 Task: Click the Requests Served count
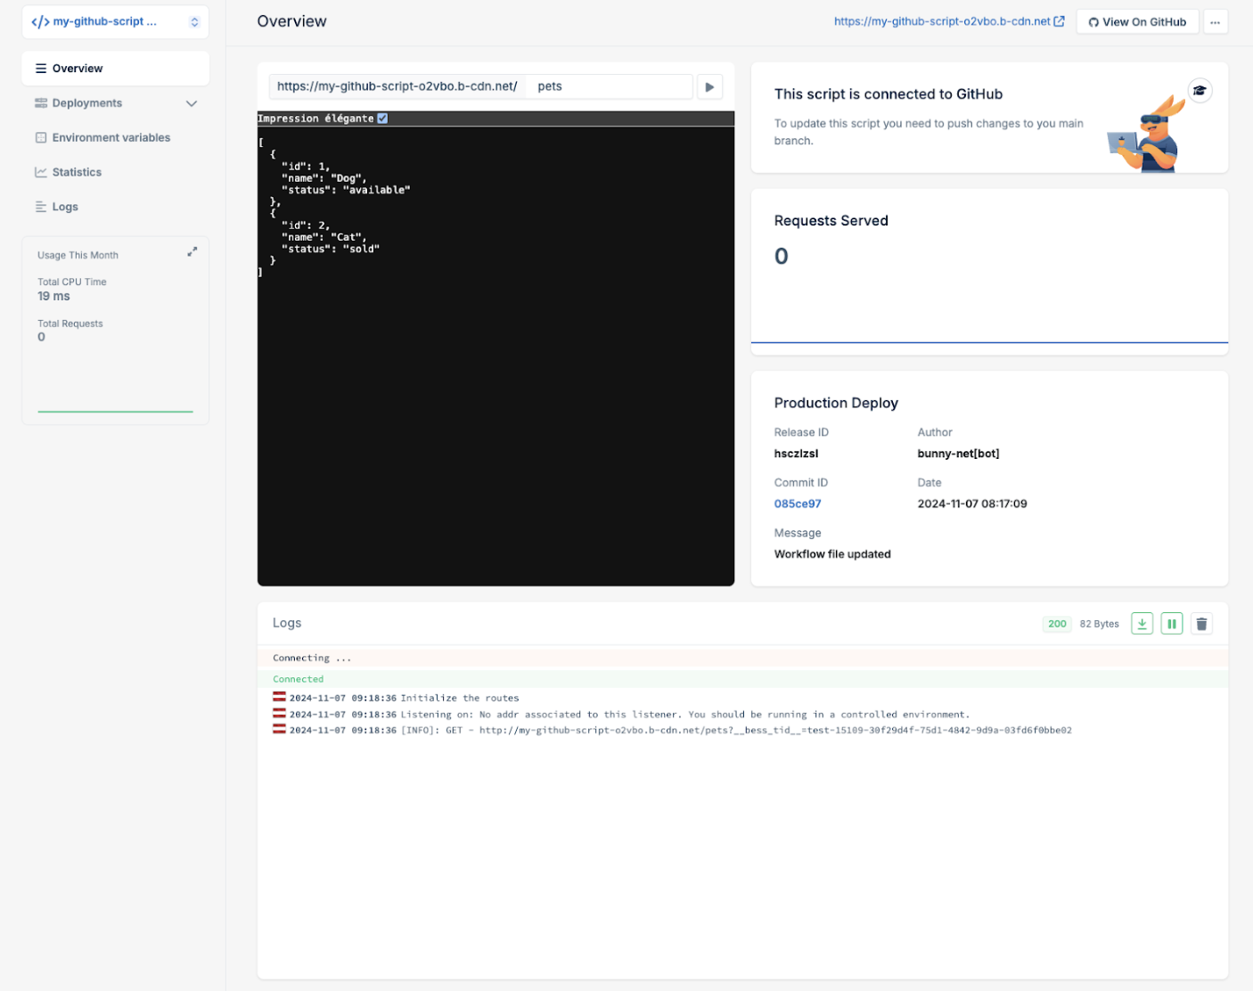coord(781,257)
